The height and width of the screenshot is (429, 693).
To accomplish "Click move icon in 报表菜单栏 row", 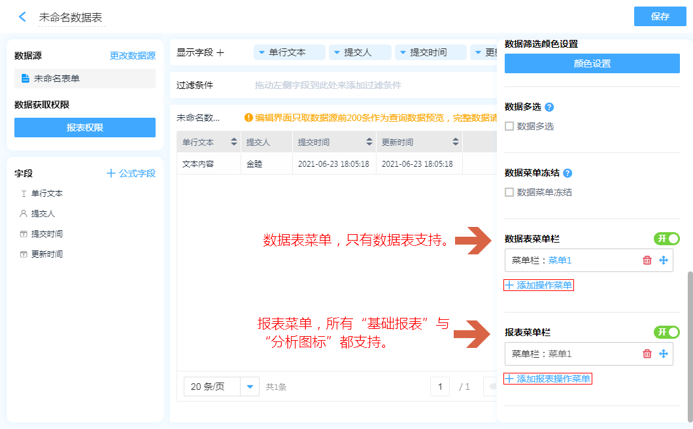I will (664, 354).
